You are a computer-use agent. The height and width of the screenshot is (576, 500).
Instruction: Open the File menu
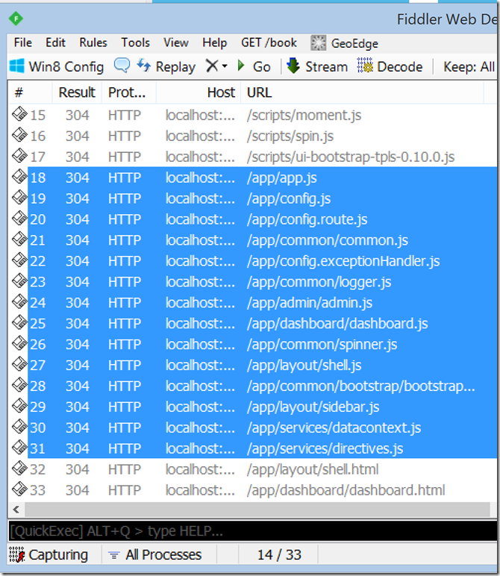[x=23, y=43]
